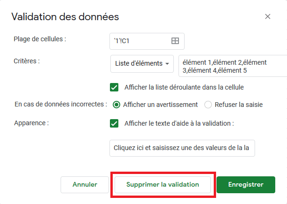Uncheck the Afficher la liste déroulante checkbox
The image size is (287, 204).
[114, 87]
